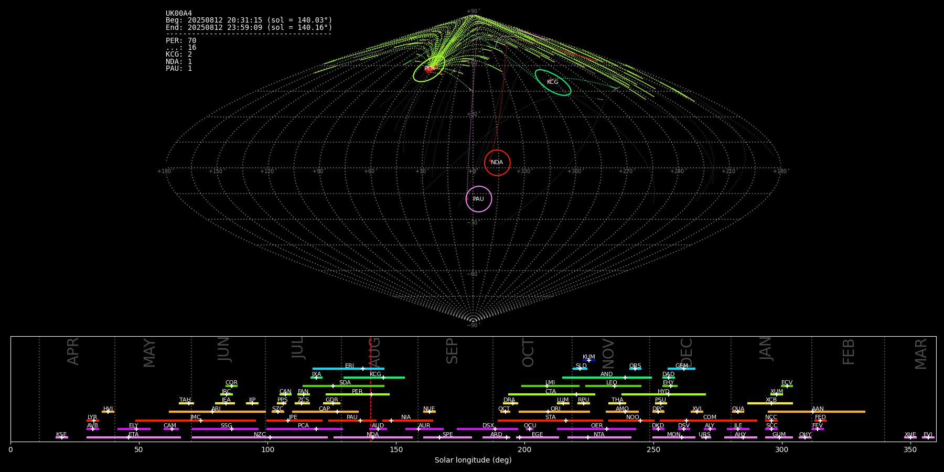The height and width of the screenshot is (472, 944).
Task: Click the purple SSG shower bar
Action: pos(225,429)
